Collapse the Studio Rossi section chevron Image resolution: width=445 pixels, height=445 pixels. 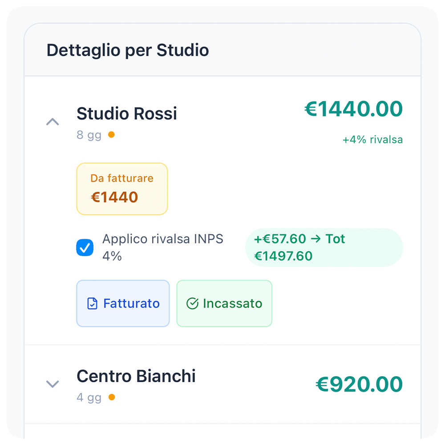point(53,122)
